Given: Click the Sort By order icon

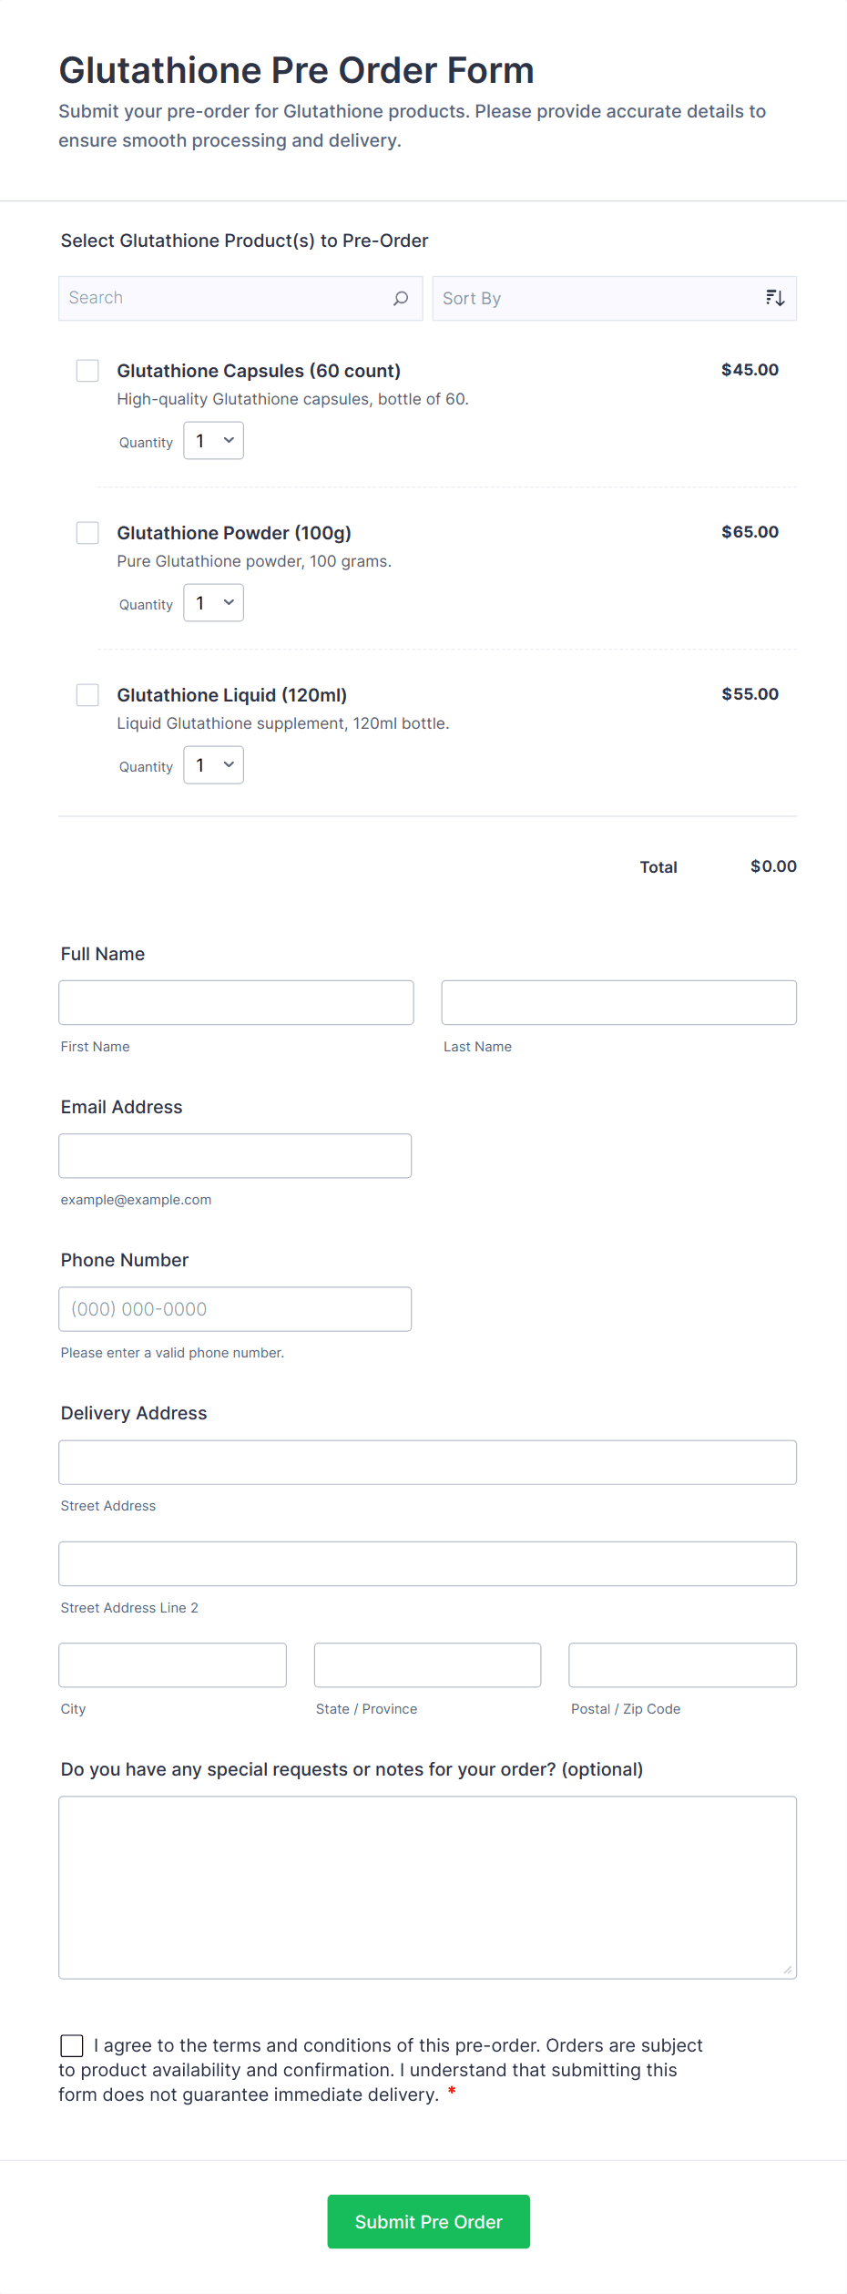Looking at the screenshot, I should point(775,298).
